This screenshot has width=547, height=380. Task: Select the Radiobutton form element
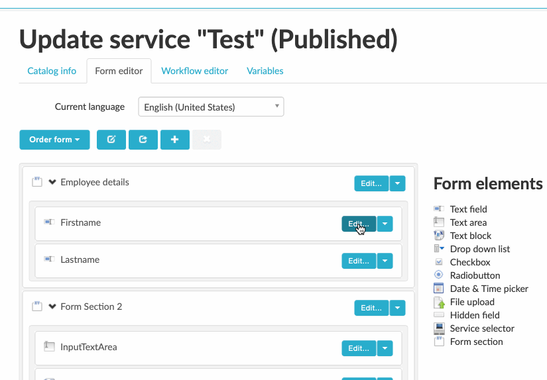click(475, 275)
